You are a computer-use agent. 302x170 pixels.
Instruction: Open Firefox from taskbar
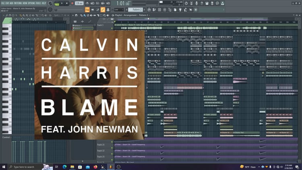pos(95,167)
